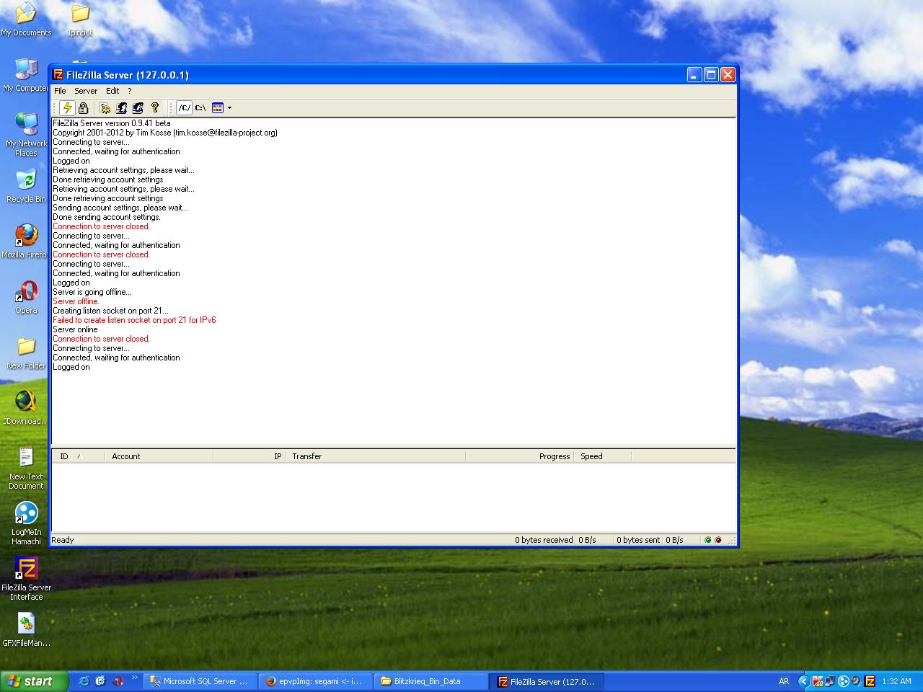Expand the quick launch overflow chevron
923x692 pixels.
(134, 678)
